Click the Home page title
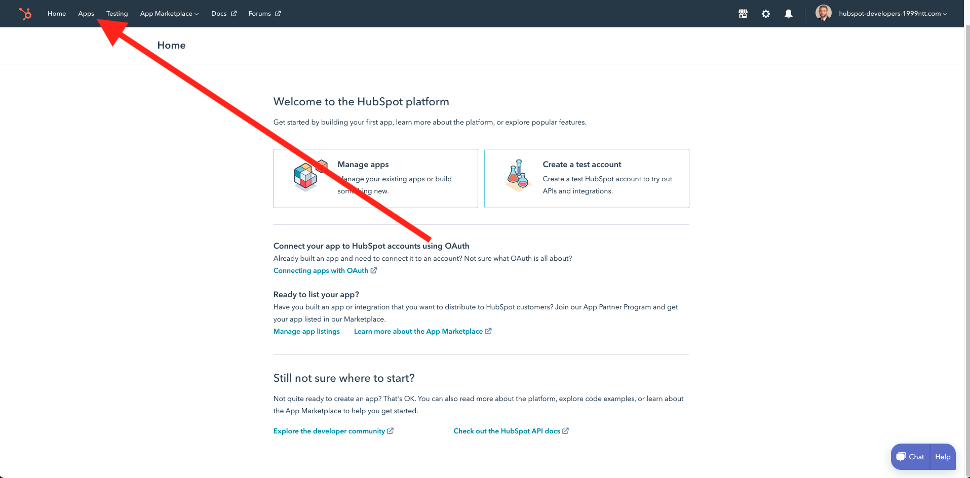970x478 pixels. coord(171,45)
